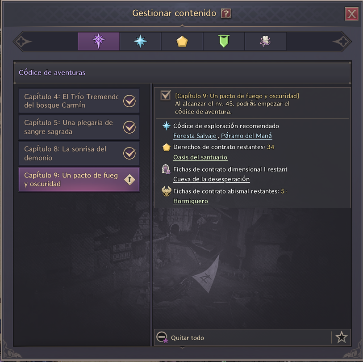Select Capítulo 9: Un pacto de fuego
Viewport: 363px width, 362px height.
79,179
